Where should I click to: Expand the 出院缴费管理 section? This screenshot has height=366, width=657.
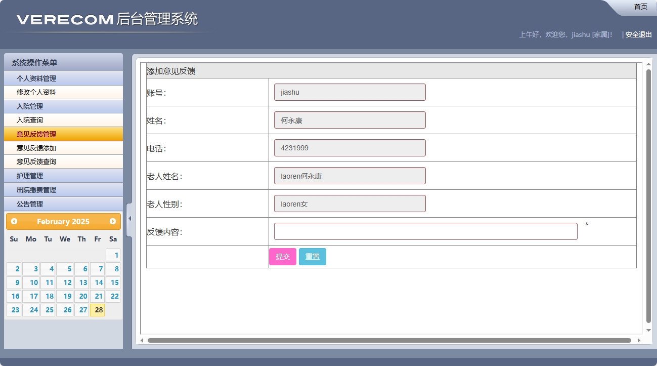(x=63, y=190)
